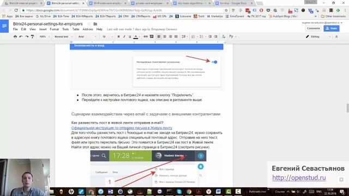
Task: Open the font size 12 dropdown
Action: [x=107, y=36]
